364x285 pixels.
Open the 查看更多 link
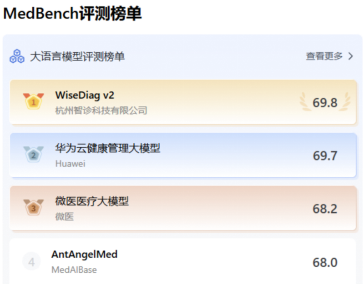pyautogui.click(x=324, y=56)
